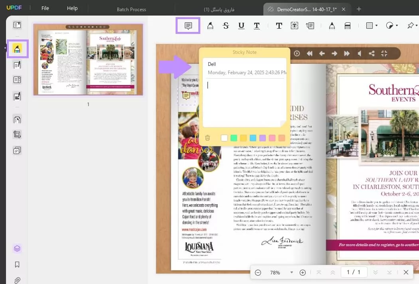
Task: Select the Underline annotation tool
Action: point(241,26)
